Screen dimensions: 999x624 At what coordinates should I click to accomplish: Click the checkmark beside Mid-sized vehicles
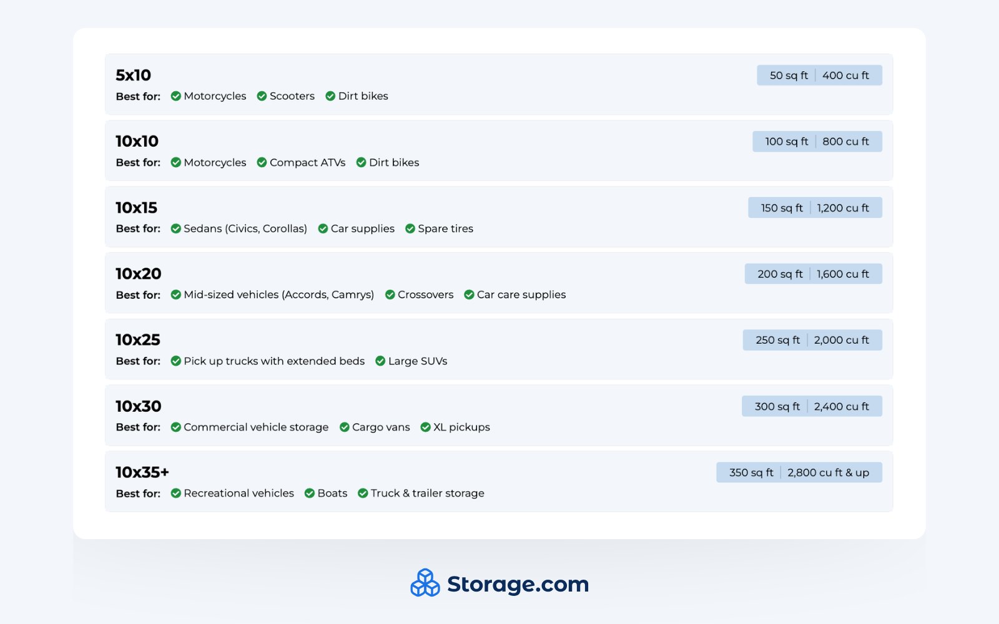click(176, 295)
